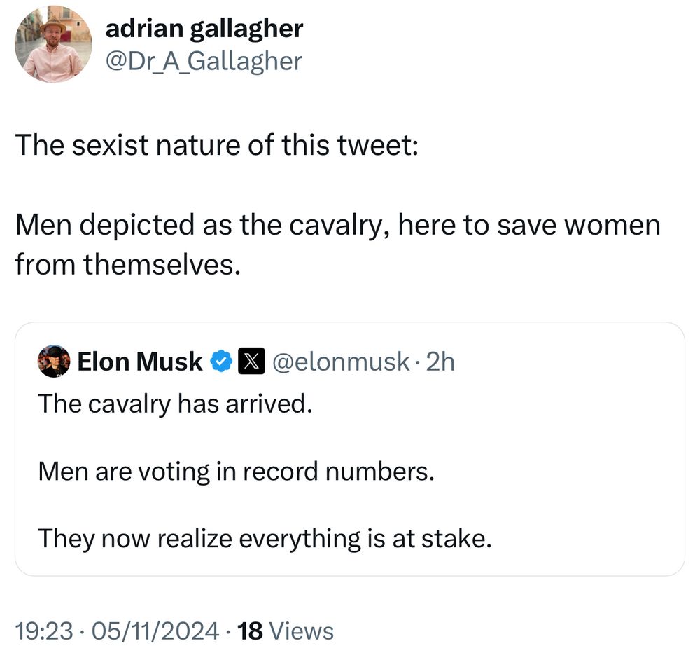The width and height of the screenshot is (700, 646).
Task: Click the Elon Musk display name
Action: click(140, 362)
